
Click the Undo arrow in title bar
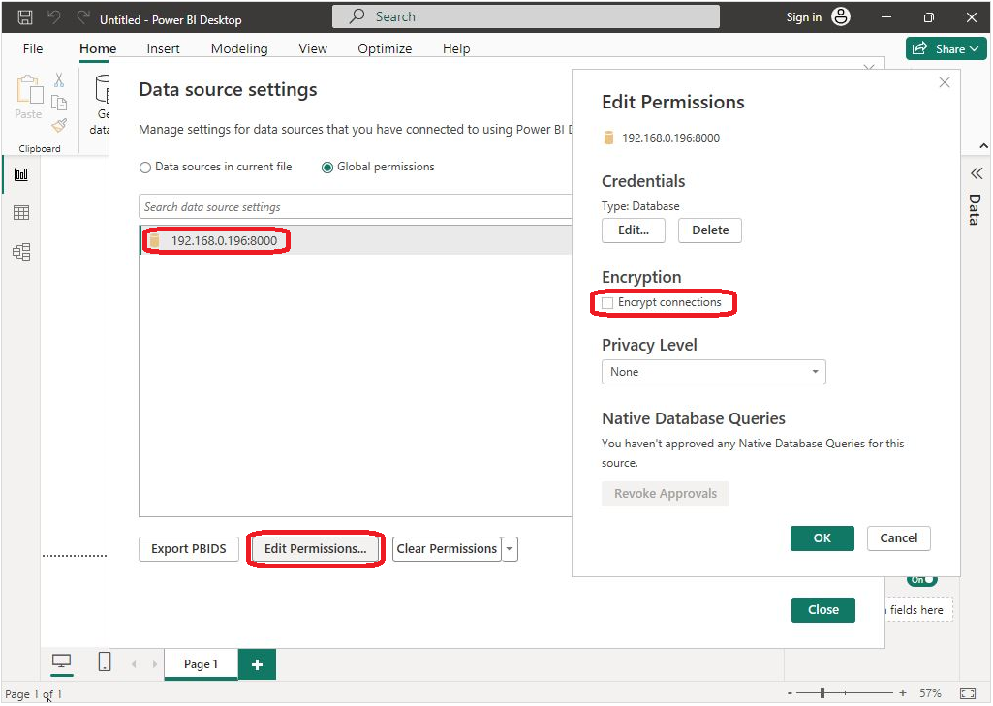point(54,17)
